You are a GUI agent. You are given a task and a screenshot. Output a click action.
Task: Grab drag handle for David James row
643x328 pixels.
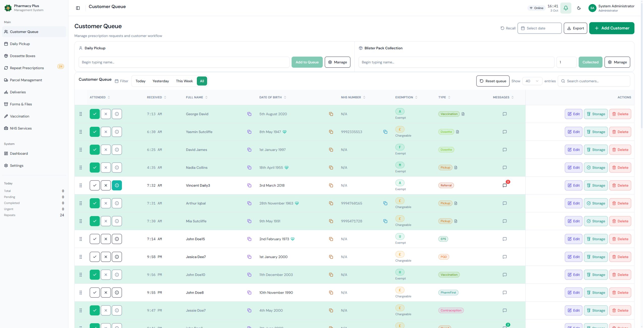81,150
